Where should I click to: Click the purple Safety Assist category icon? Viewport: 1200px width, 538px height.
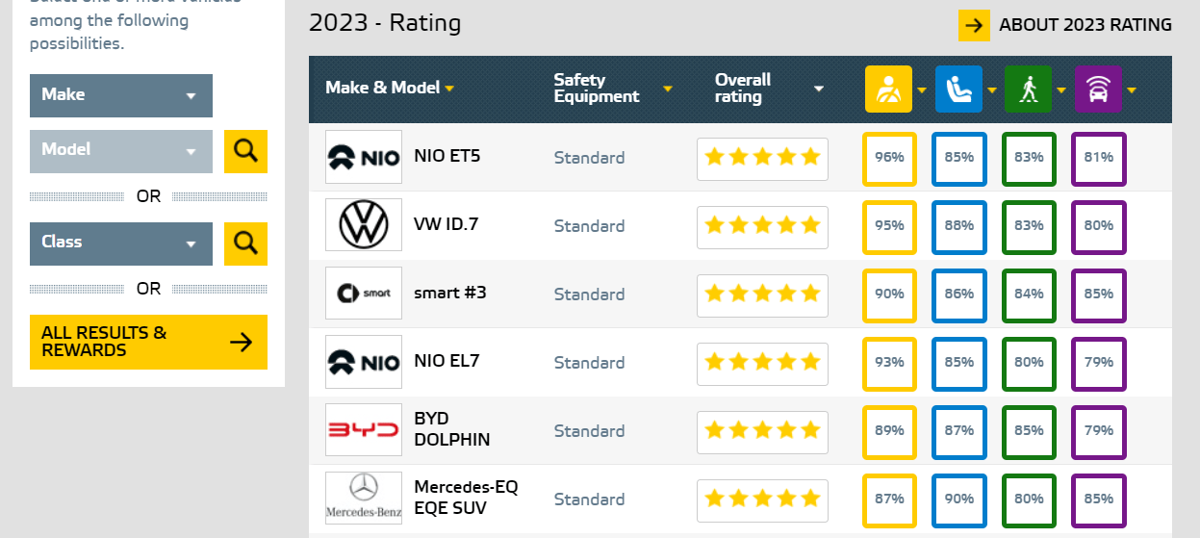click(1098, 90)
